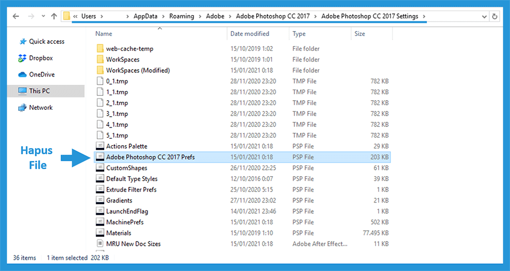Select the Extrude Filter Prefs file name

point(131,190)
